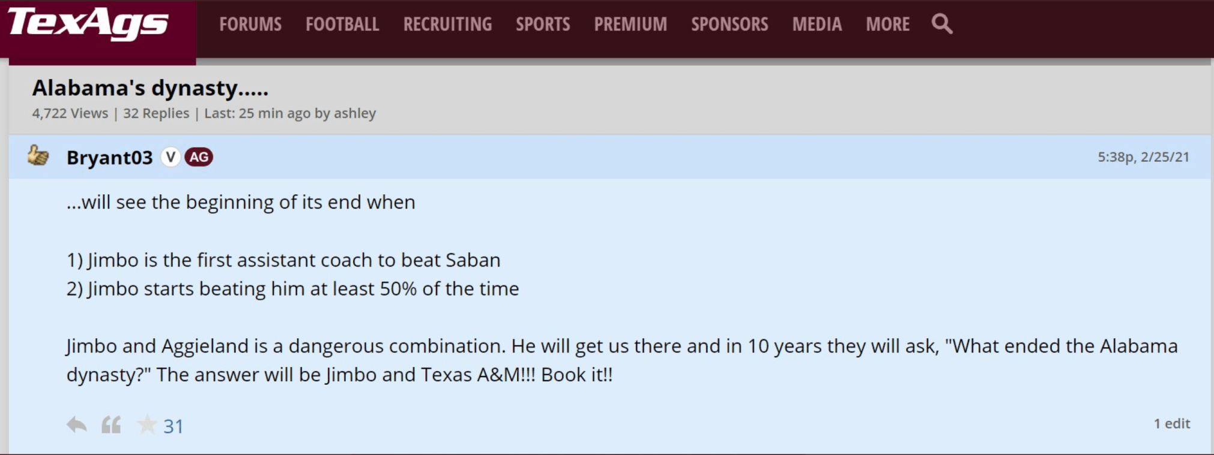The height and width of the screenshot is (455, 1214).
Task: Open Bryant03's user profile
Action: (x=110, y=157)
